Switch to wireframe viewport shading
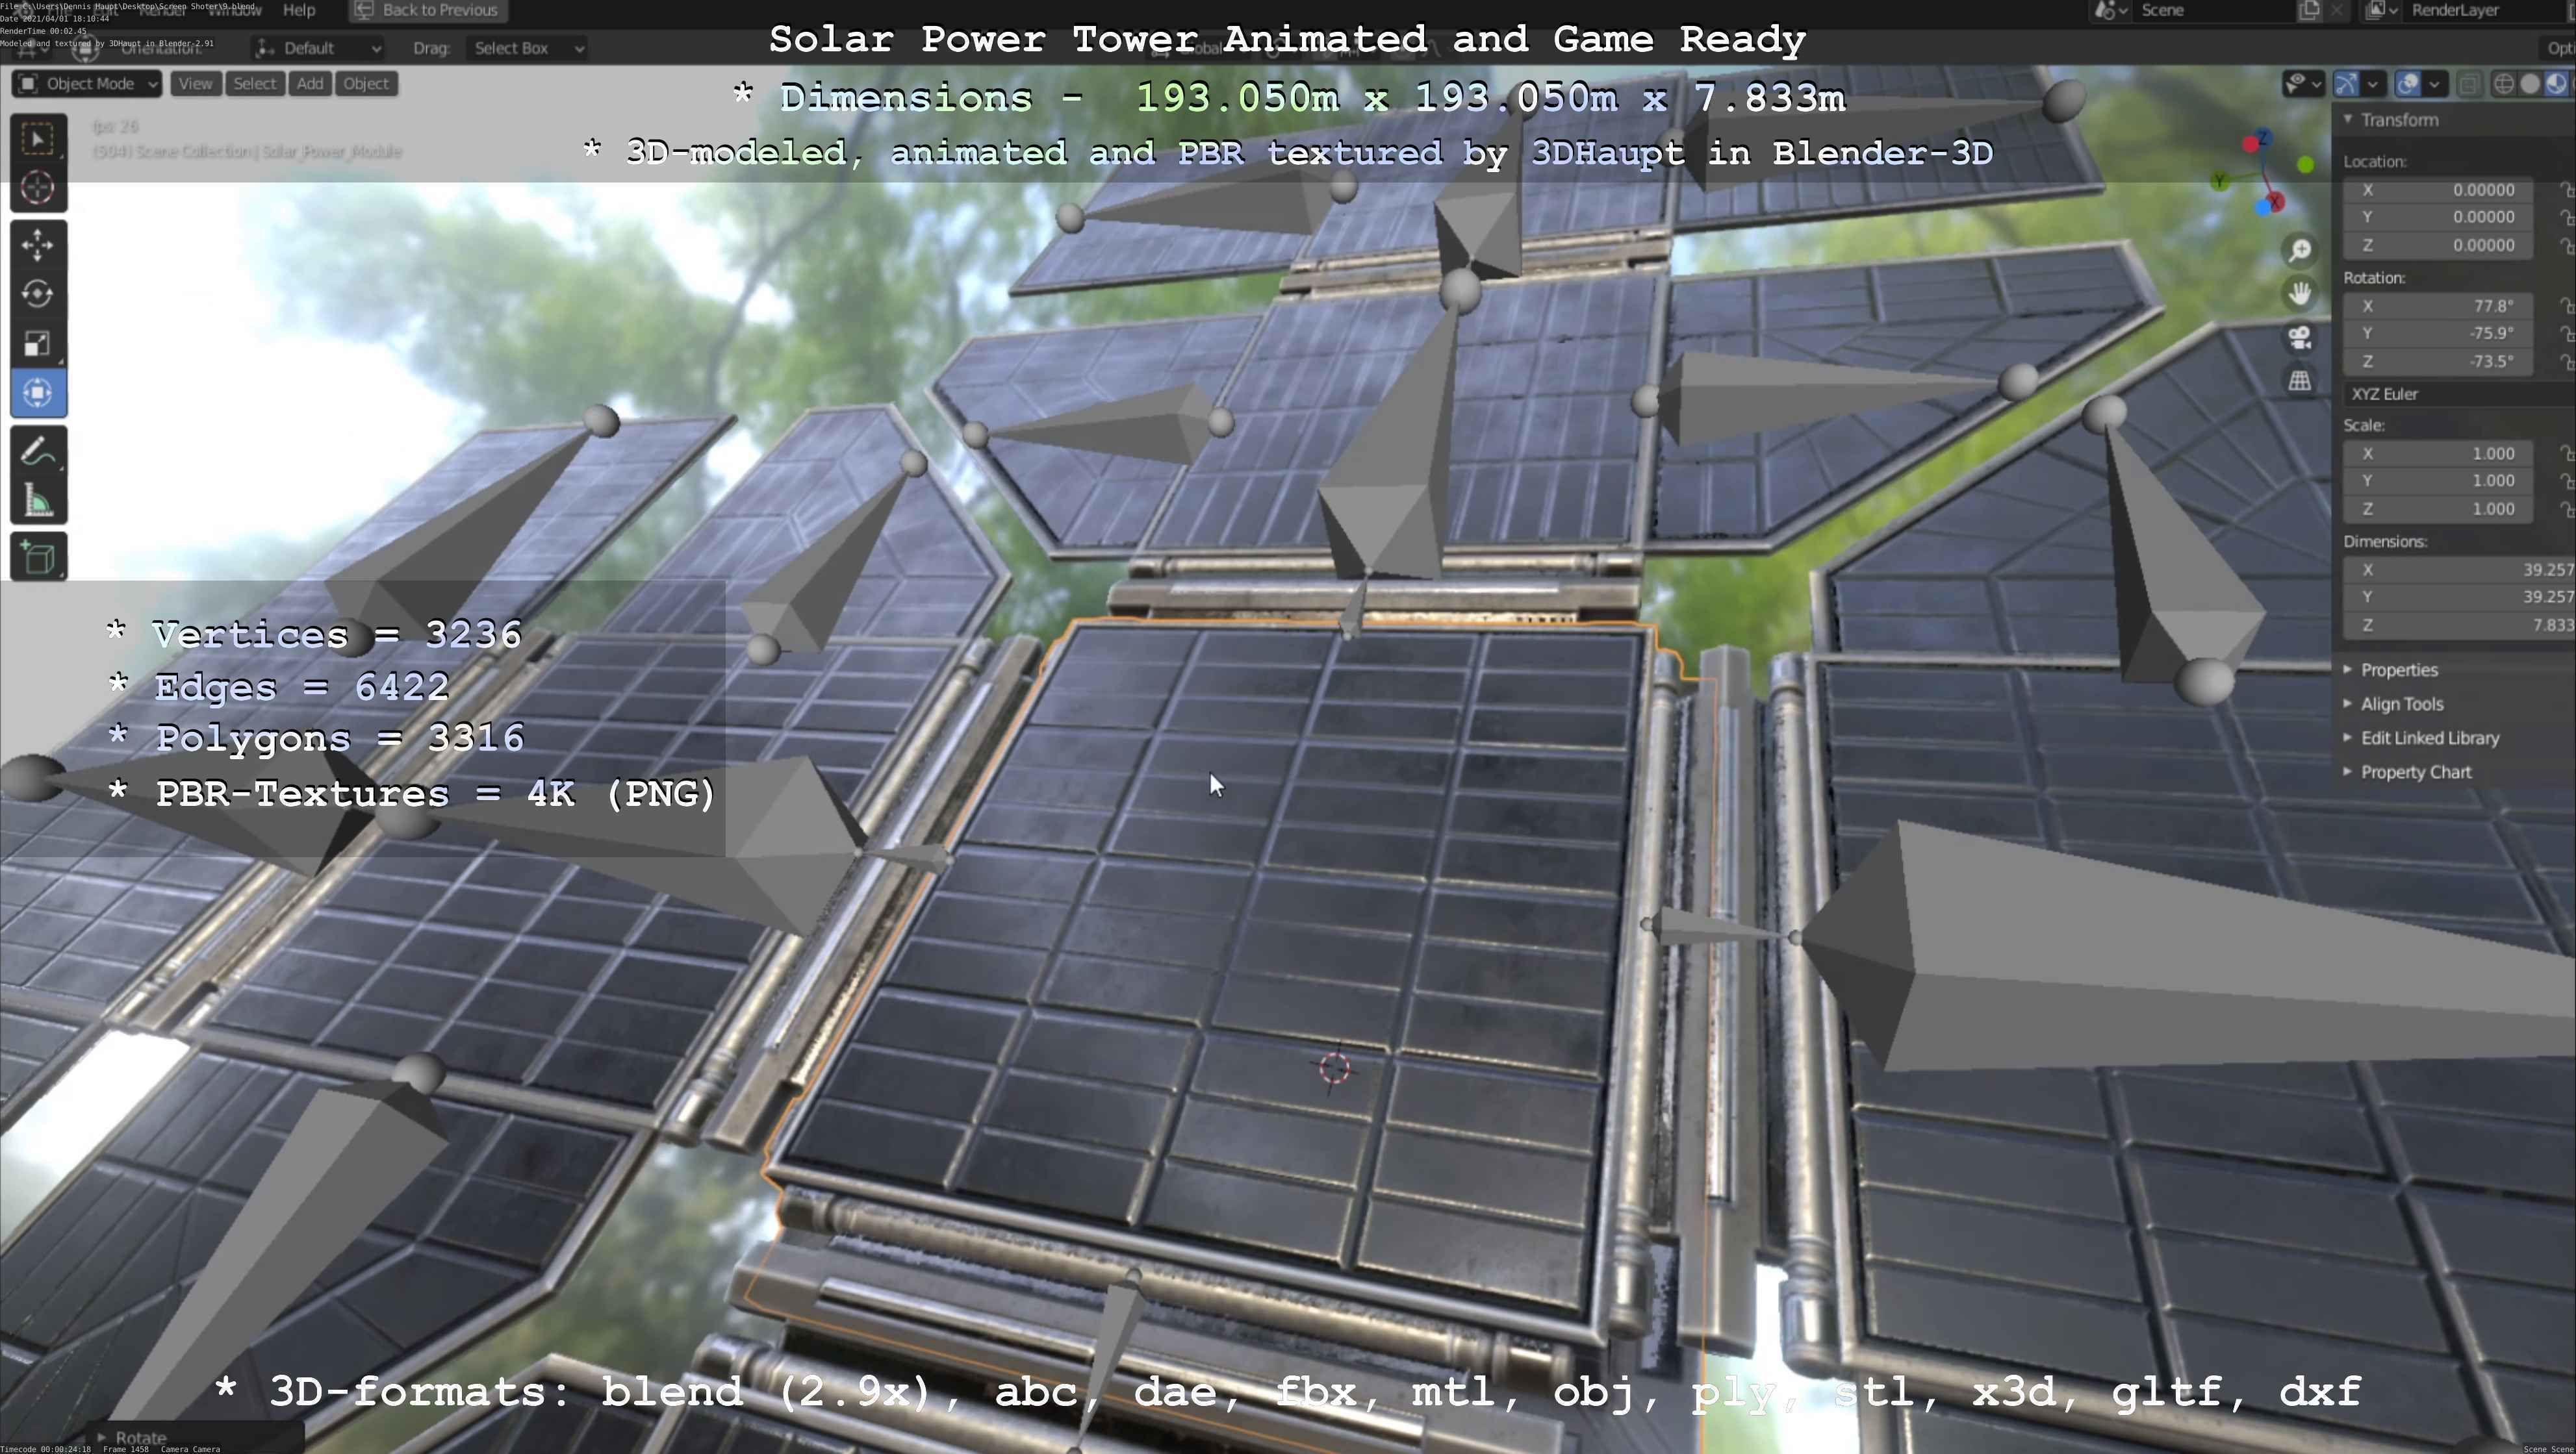2576x1454 pixels. 2503,84
